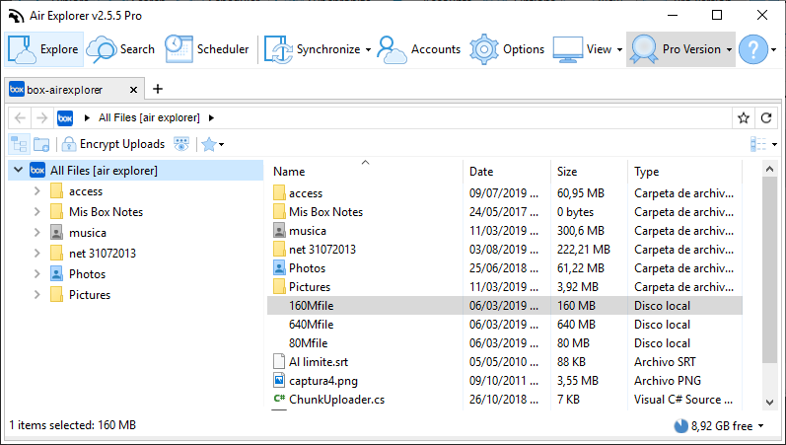786x445 pixels.
Task: Create a new folder
Action: (41, 144)
